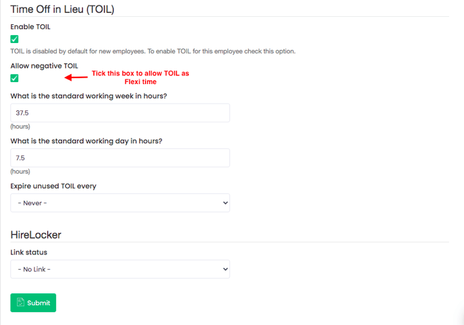464x325 pixels.
Task: Click the (hours) hint below the 37.5 field
Action: click(x=20, y=127)
